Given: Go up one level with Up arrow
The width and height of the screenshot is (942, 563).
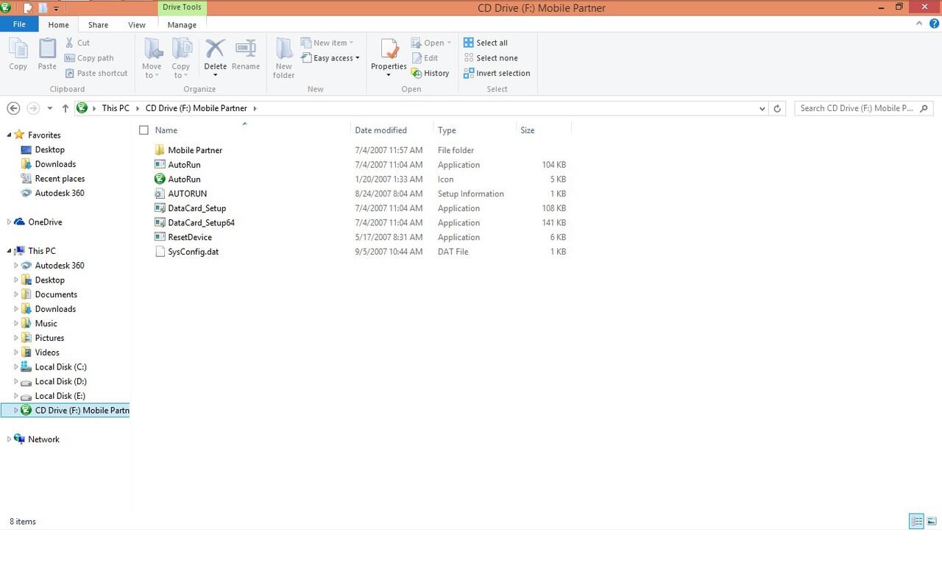Looking at the screenshot, I should 65,108.
